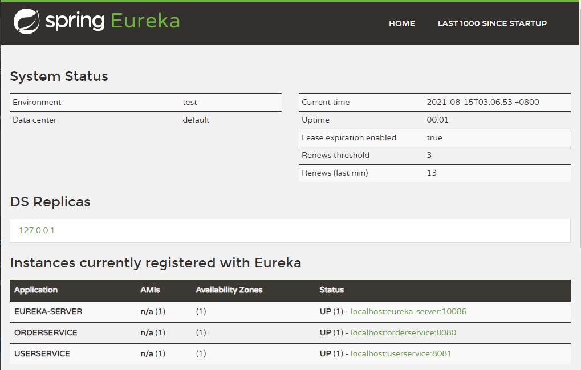The height and width of the screenshot is (370, 581).
Task: Select n/a (1) AMIs cell for EUREKA-SERVER
Action: [x=153, y=311]
